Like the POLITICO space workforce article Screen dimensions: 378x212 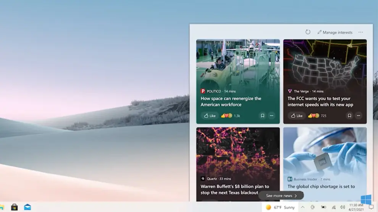(210, 116)
